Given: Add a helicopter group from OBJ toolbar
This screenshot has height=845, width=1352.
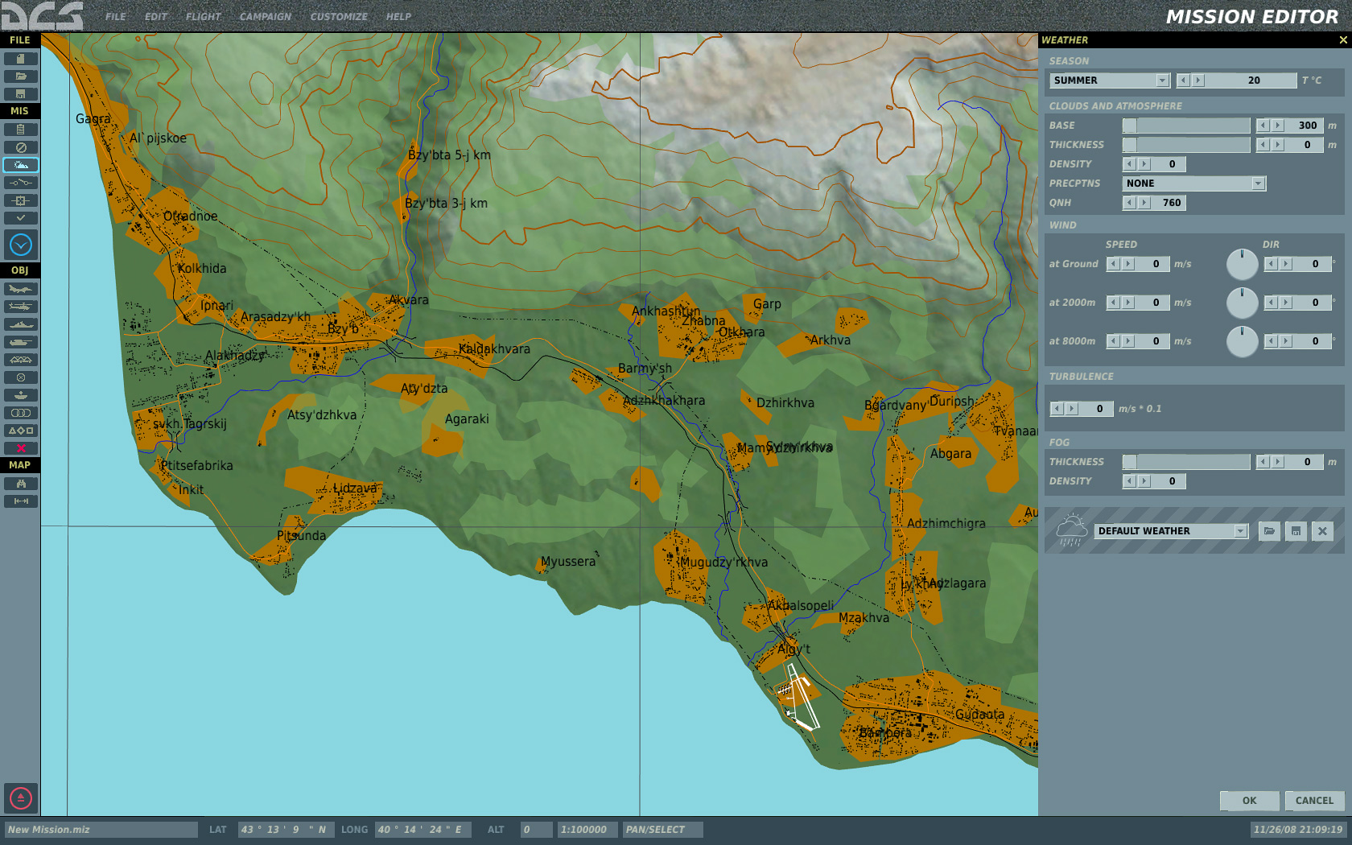Looking at the screenshot, I should click(21, 307).
